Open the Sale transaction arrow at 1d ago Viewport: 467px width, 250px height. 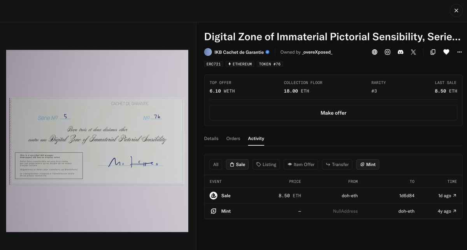[455, 195]
